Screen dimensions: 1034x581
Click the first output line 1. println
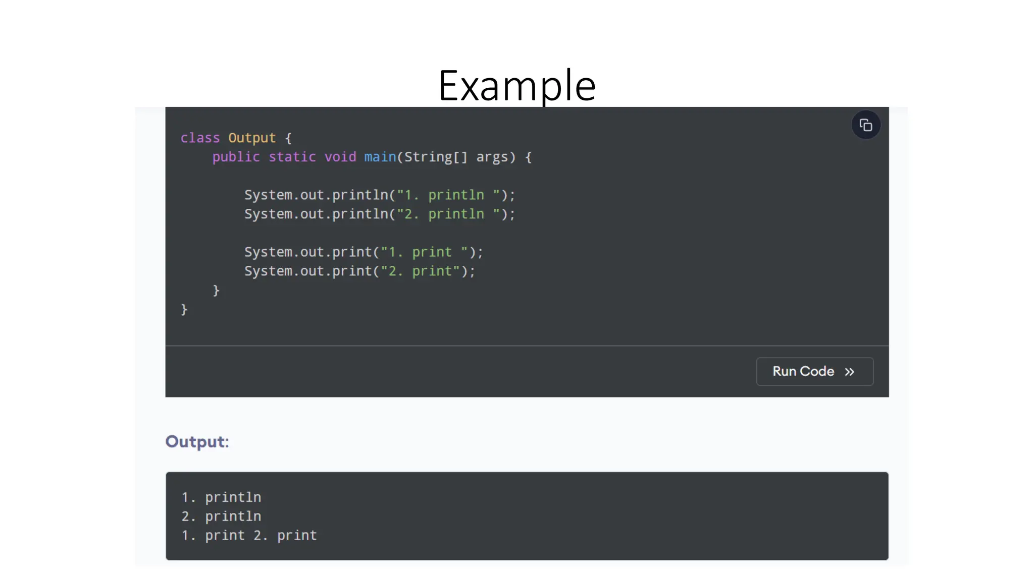click(x=221, y=497)
